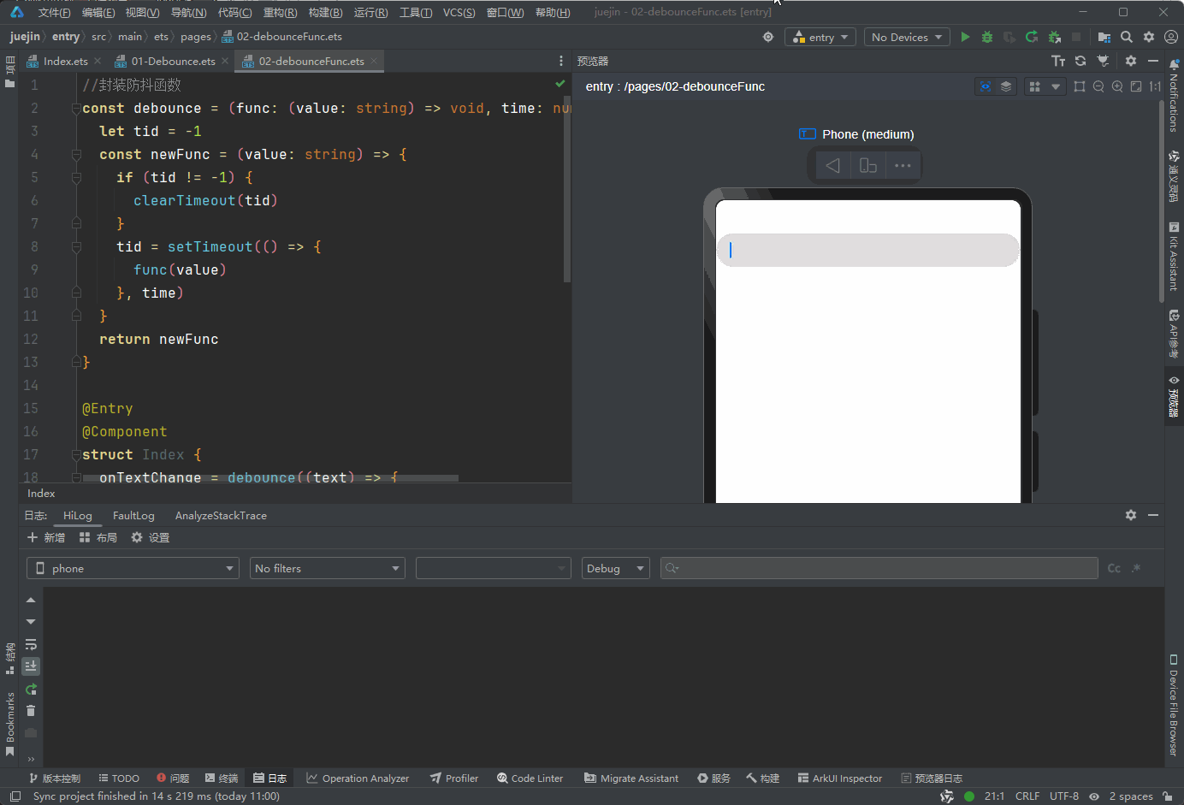The width and height of the screenshot is (1184, 805).
Task: Switch to the FaultLog tab
Action: (x=133, y=516)
